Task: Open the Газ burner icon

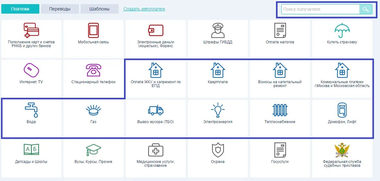Action: (93, 110)
